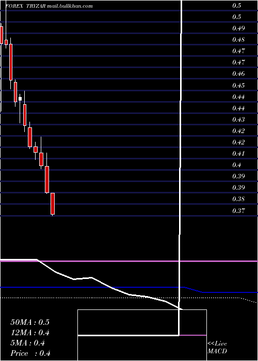
Task: Click the <<Live MACD label
Action: pyautogui.click(x=217, y=347)
